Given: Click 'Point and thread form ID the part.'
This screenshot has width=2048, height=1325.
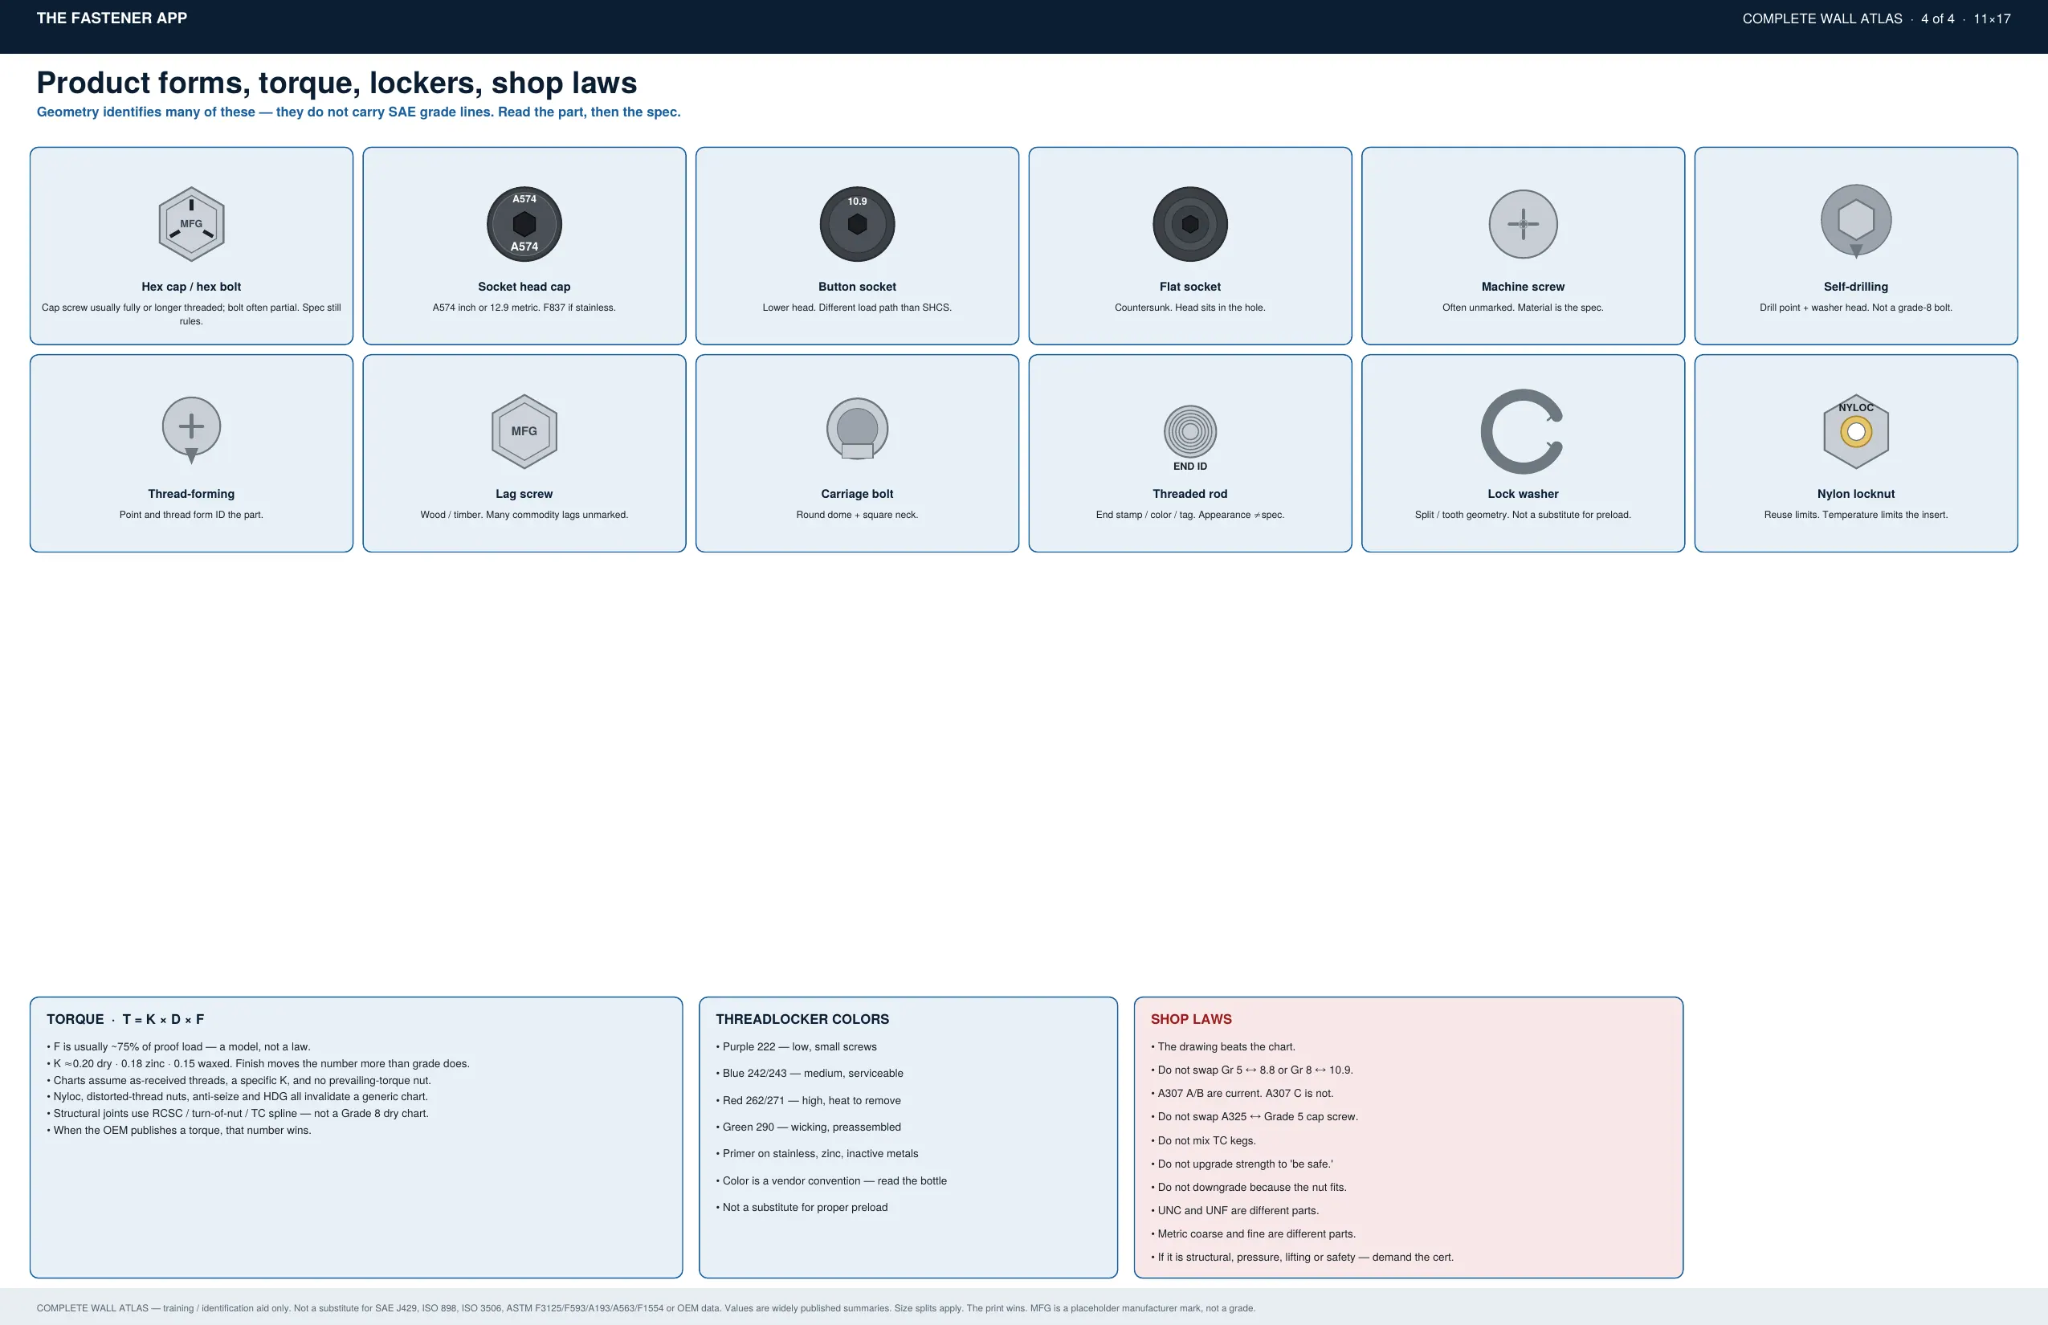Looking at the screenshot, I should click(191, 515).
